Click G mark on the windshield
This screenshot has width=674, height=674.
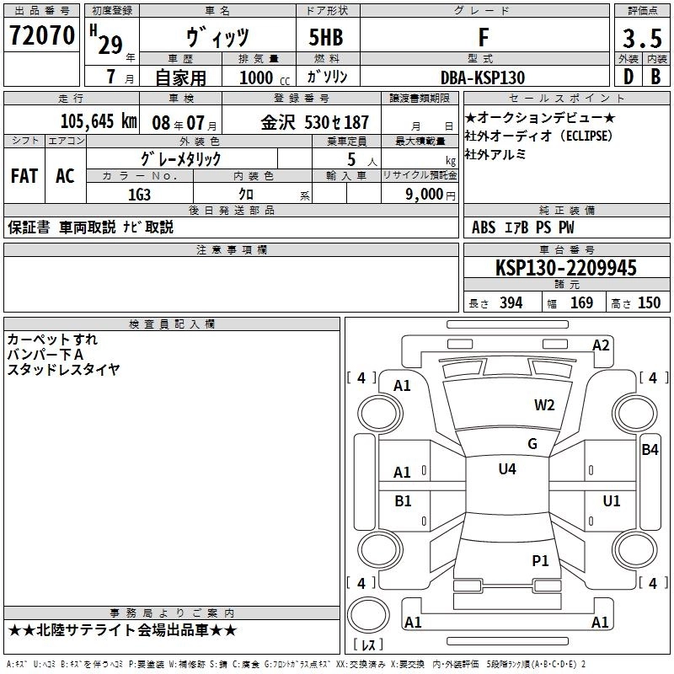(x=532, y=444)
